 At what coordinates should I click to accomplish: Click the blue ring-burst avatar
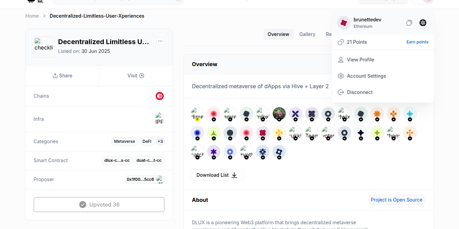(x=230, y=152)
